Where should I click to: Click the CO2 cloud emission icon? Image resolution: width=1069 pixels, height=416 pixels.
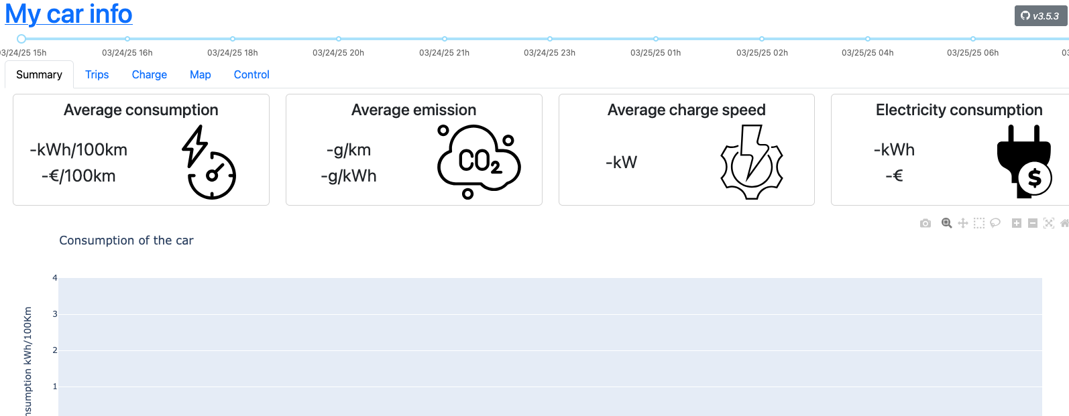[479, 162]
